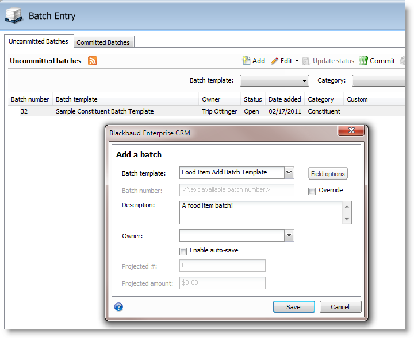Click the Add batch icon in toolbar
Image resolution: width=414 pixels, height=338 pixels.
[246, 61]
